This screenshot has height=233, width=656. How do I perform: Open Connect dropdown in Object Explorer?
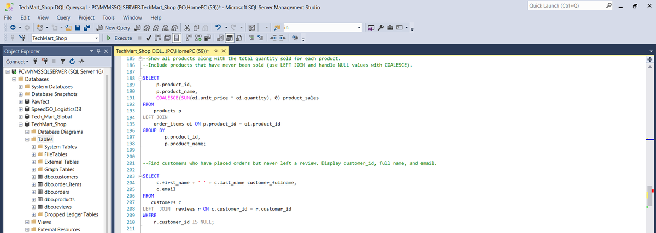point(17,62)
